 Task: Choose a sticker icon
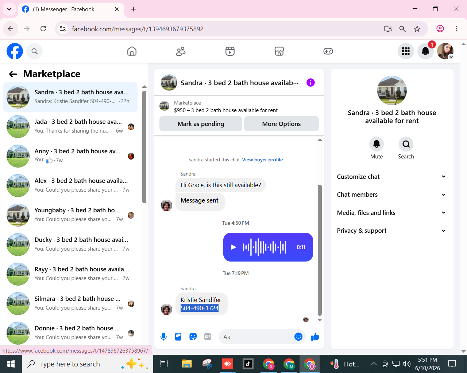(x=193, y=337)
